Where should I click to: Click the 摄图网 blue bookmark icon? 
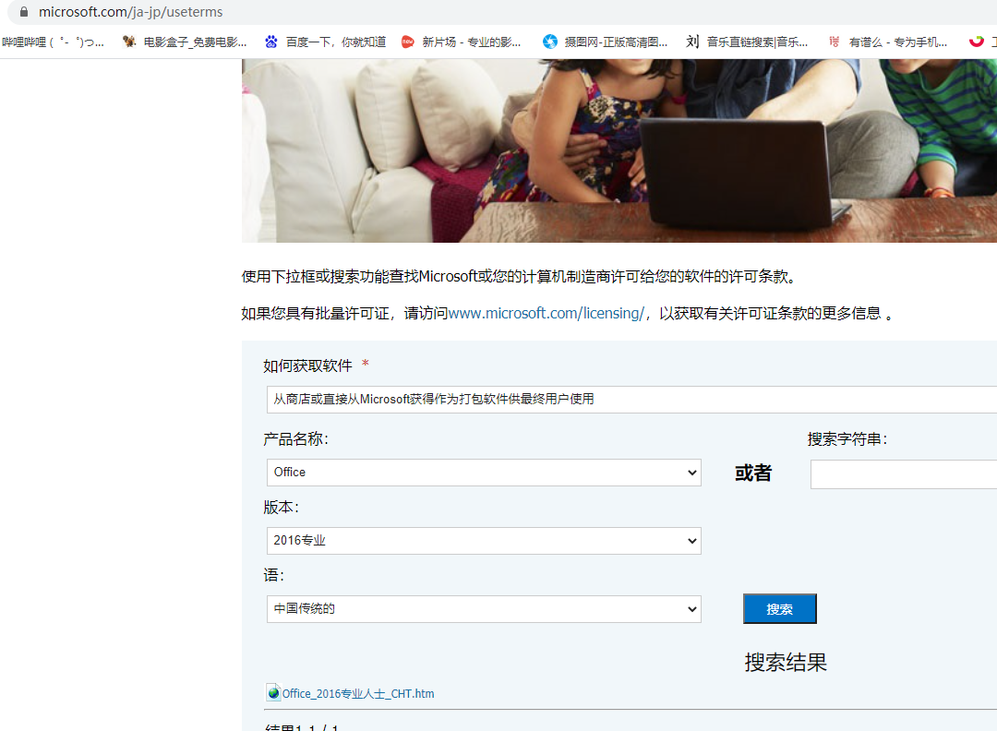[550, 42]
